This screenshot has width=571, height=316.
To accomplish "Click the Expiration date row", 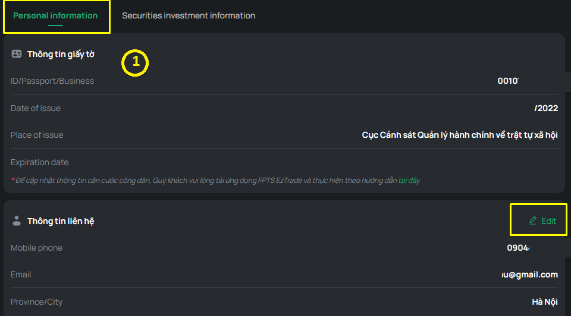I will [284, 162].
